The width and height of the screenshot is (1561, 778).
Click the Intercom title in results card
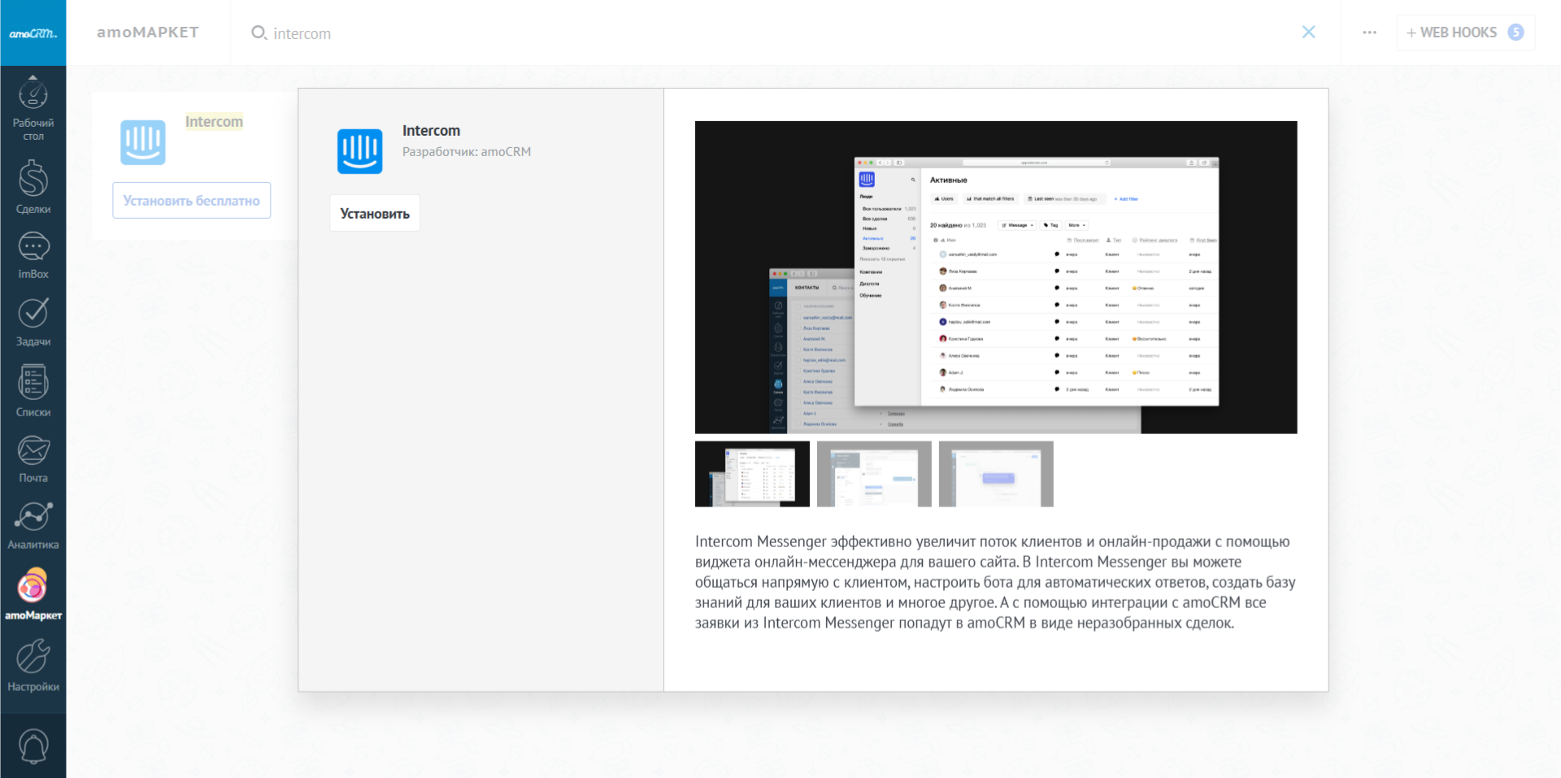(x=214, y=122)
